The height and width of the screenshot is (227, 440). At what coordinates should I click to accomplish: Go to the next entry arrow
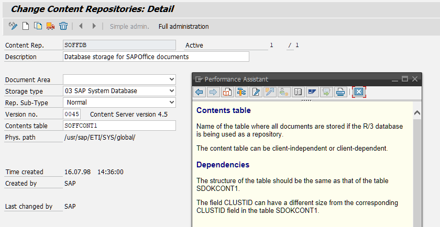coord(94,26)
